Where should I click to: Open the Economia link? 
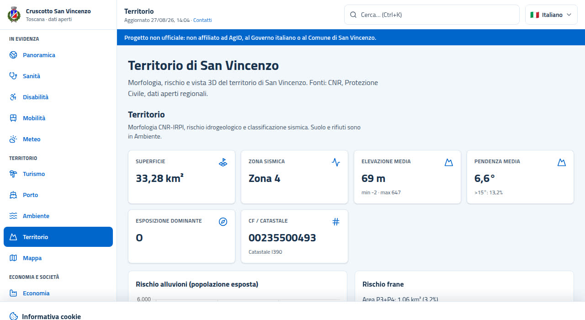[x=58, y=293]
